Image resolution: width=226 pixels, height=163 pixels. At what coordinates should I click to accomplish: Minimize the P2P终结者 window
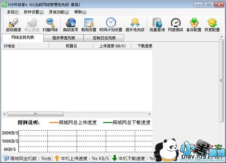(x=199, y=5)
